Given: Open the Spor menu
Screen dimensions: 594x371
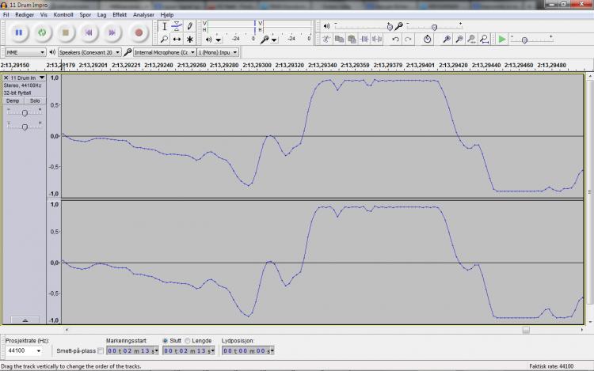Looking at the screenshot, I should [86, 15].
